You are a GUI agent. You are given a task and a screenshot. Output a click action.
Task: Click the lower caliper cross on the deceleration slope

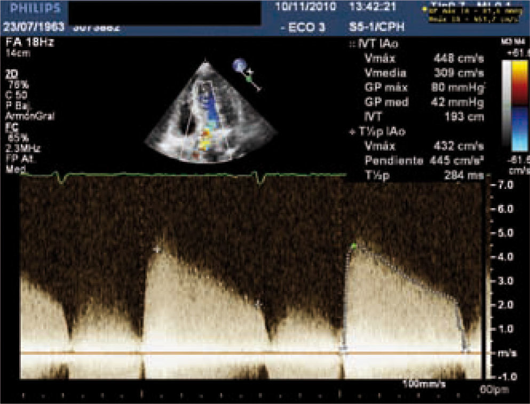click(258, 304)
